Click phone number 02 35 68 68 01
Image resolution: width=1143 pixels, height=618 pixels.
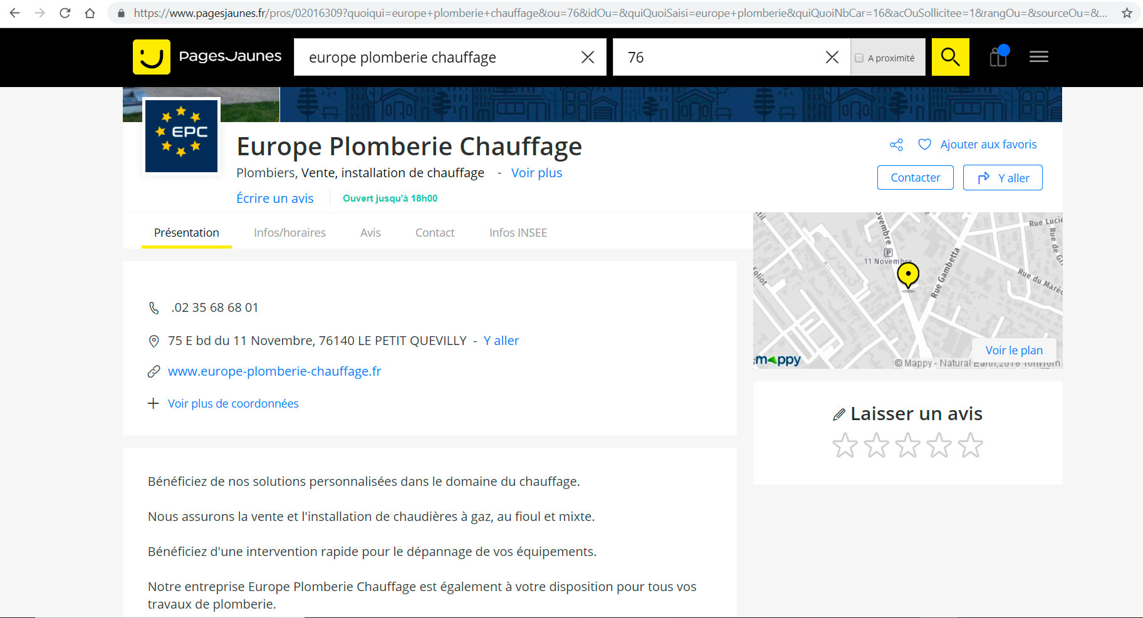[x=215, y=307]
